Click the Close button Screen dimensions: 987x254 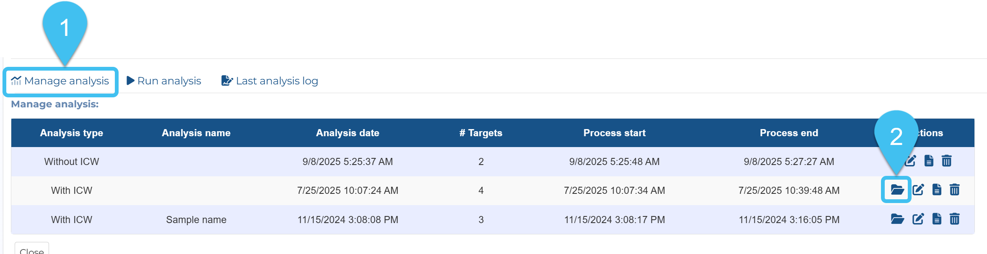point(32,250)
